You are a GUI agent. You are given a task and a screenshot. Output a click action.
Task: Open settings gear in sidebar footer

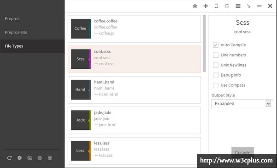(20, 158)
